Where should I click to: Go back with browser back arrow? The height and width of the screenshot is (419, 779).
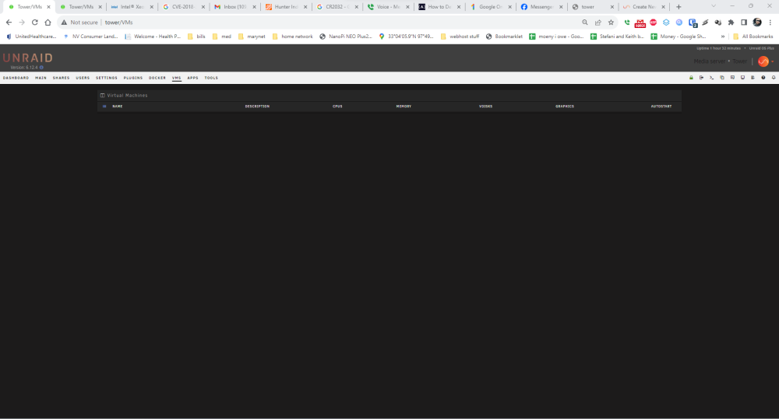(x=9, y=23)
